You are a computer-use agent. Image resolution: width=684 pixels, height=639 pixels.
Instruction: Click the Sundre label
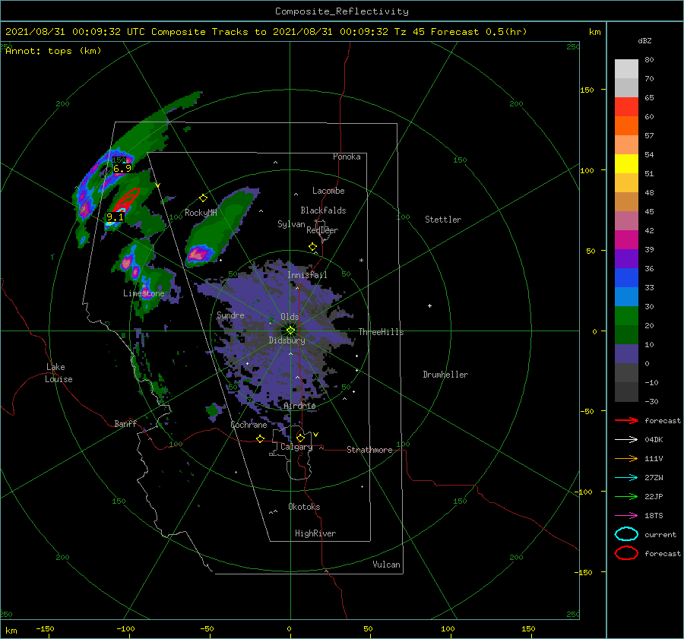pos(231,315)
